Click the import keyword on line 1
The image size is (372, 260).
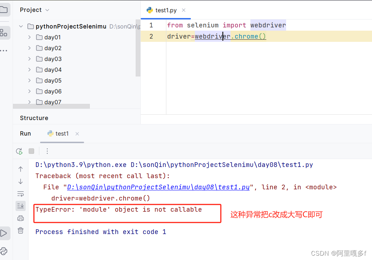click(x=235, y=25)
